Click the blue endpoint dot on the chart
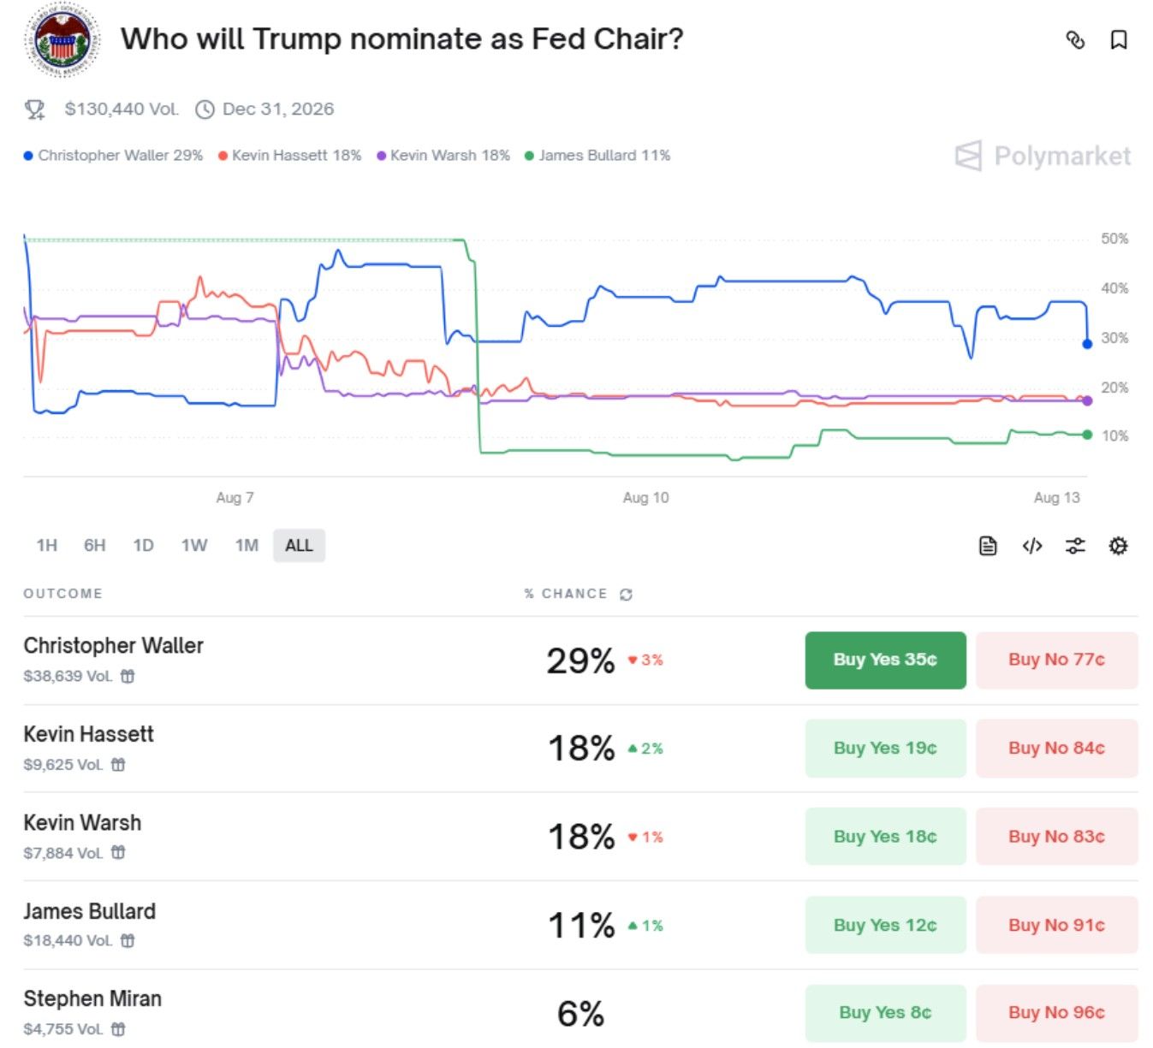 point(1085,345)
